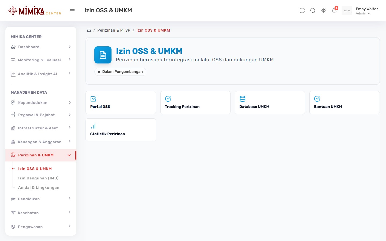Click Izin OSS & UMKM breadcrumb

[153, 30]
